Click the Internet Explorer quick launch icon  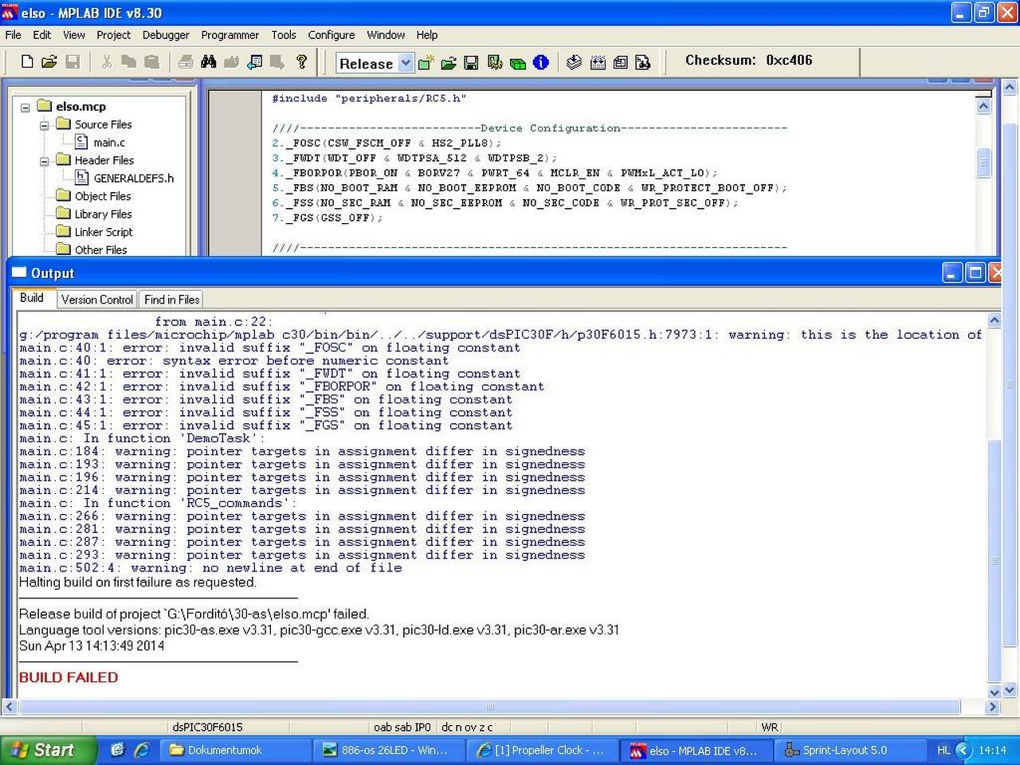tap(142, 750)
